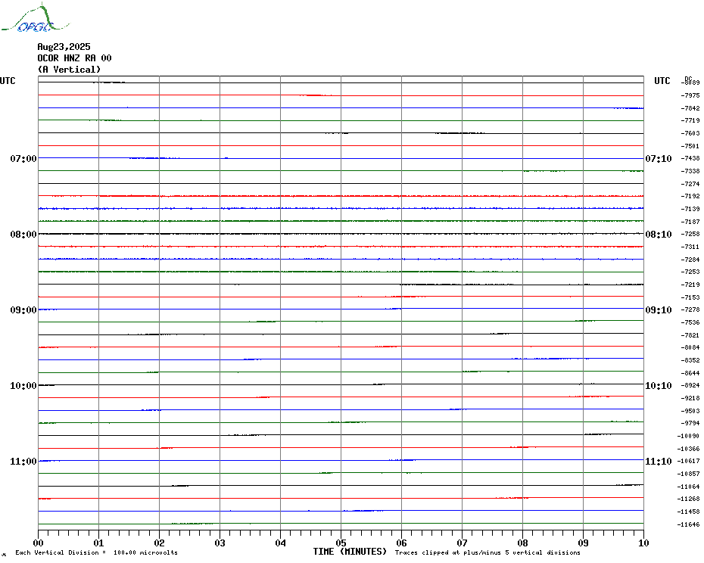
Task: Click the DC offset value -11268
Action: [x=689, y=499]
